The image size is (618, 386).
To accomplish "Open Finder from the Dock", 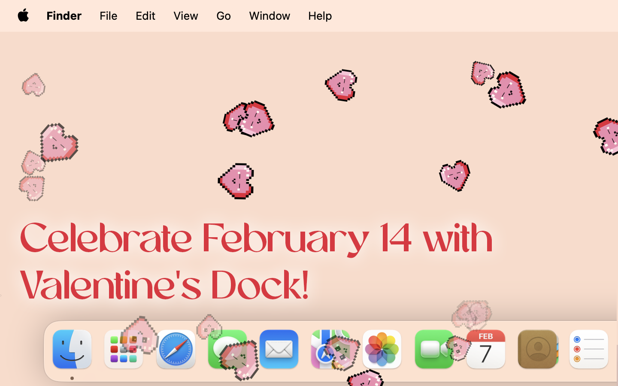I will (72, 349).
